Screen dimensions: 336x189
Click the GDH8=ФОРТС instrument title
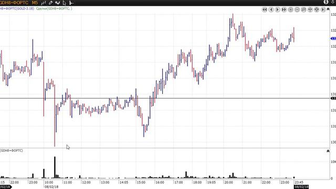pos(14,3)
